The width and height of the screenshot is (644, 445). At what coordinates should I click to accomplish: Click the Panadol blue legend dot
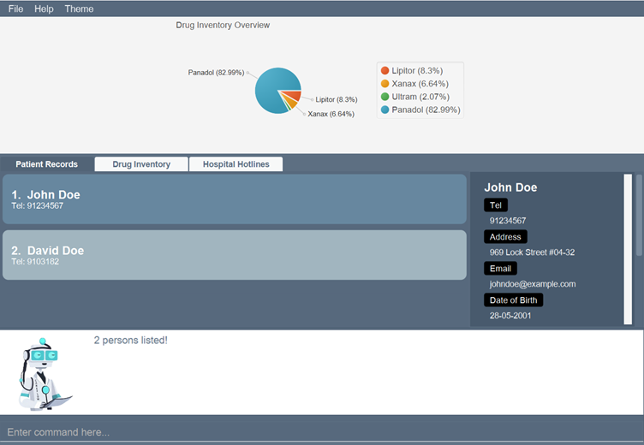coord(385,110)
